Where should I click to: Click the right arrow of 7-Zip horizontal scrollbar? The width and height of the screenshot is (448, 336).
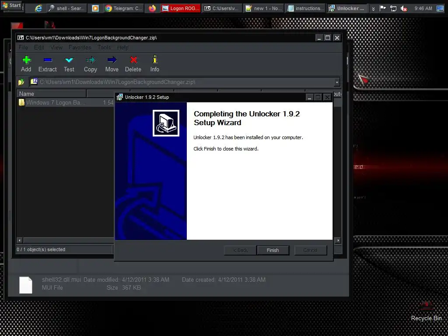point(338,240)
